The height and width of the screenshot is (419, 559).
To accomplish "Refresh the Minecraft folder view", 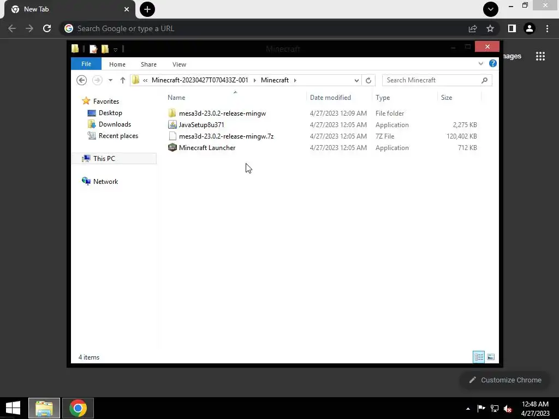I will coord(368,80).
